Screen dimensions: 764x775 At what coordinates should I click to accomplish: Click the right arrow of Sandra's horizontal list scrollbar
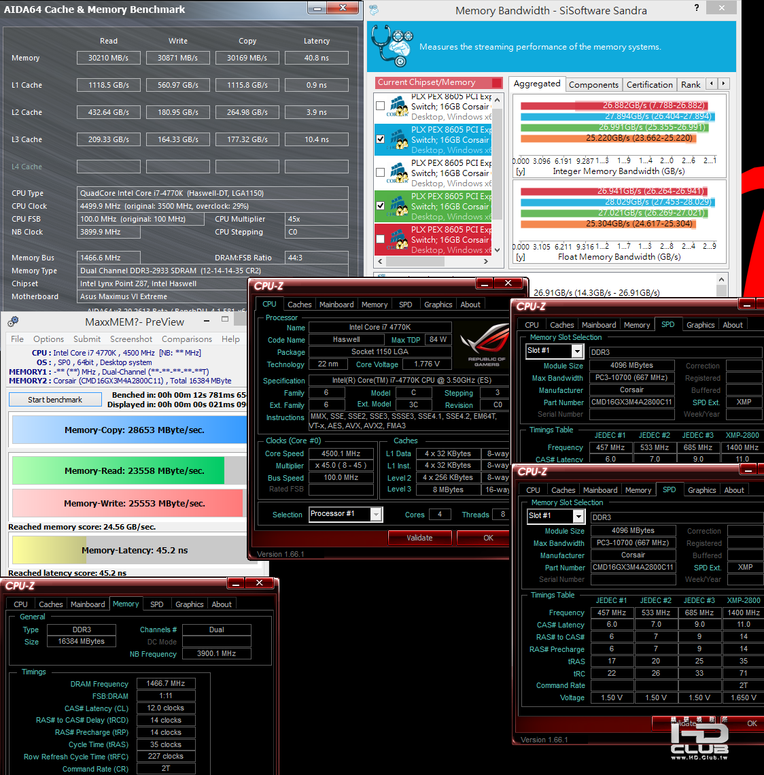click(x=486, y=262)
